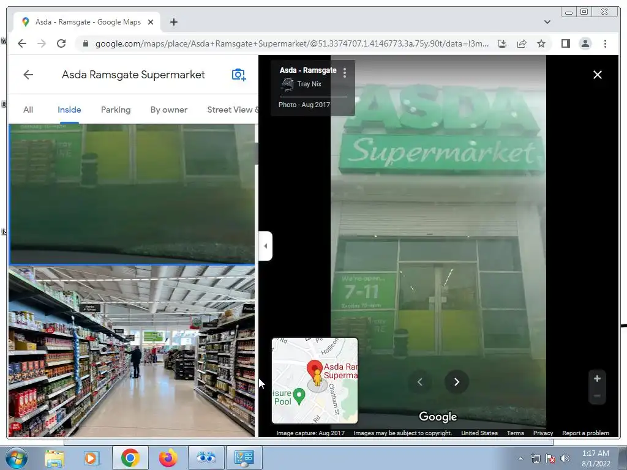This screenshot has width=627, height=470.
Task: Open the minimap with Asda pin
Action: click(x=315, y=381)
